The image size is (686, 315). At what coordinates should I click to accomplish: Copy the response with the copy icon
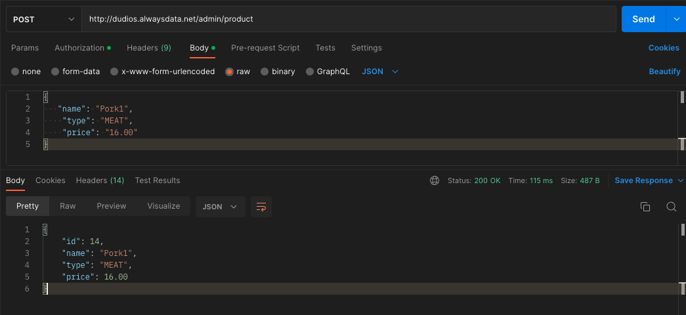coord(645,207)
